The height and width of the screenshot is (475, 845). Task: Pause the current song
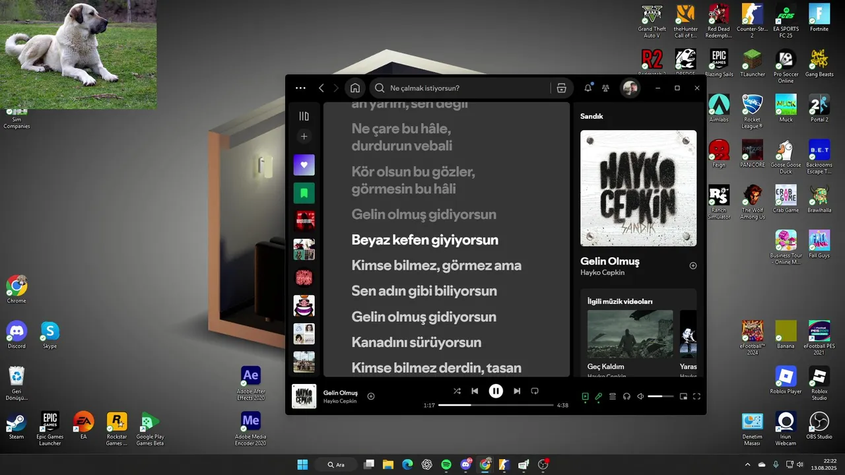pyautogui.click(x=496, y=391)
